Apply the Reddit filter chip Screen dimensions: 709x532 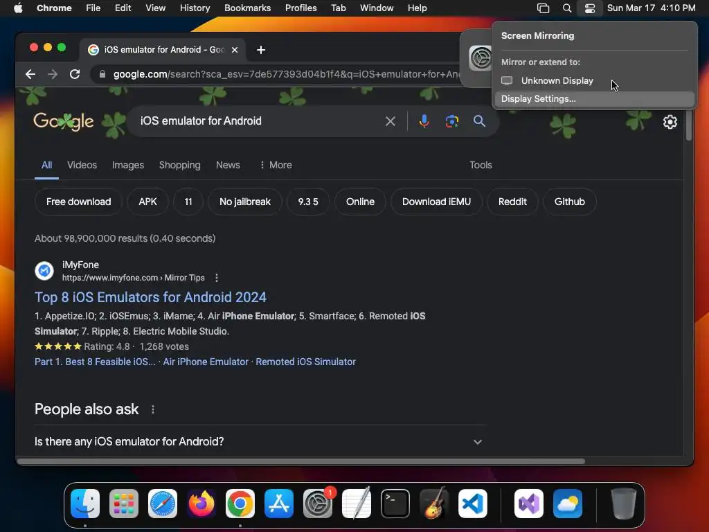[512, 202]
